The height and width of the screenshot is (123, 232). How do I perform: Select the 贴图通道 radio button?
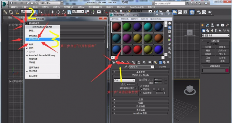(141, 93)
